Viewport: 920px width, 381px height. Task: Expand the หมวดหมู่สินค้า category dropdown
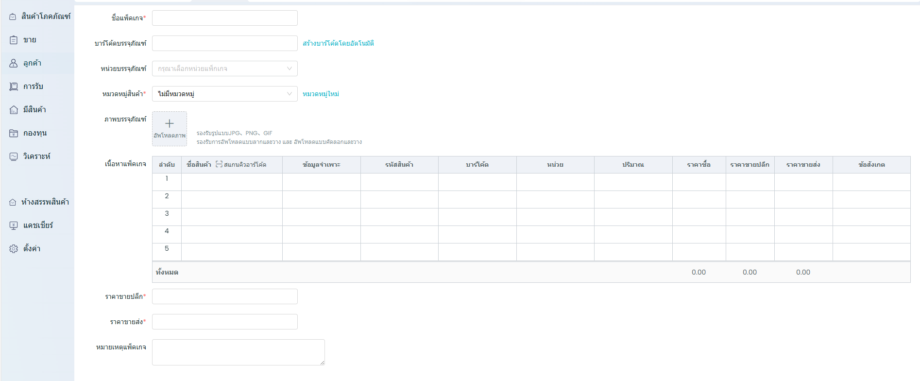(224, 94)
